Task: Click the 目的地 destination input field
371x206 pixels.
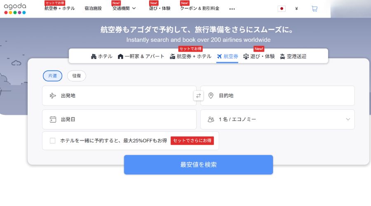Action: (277, 96)
